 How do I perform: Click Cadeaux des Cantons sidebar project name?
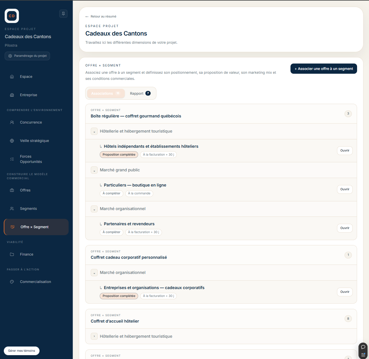[28, 37]
